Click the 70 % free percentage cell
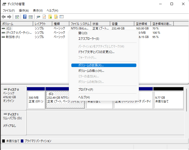 pos(155,28)
